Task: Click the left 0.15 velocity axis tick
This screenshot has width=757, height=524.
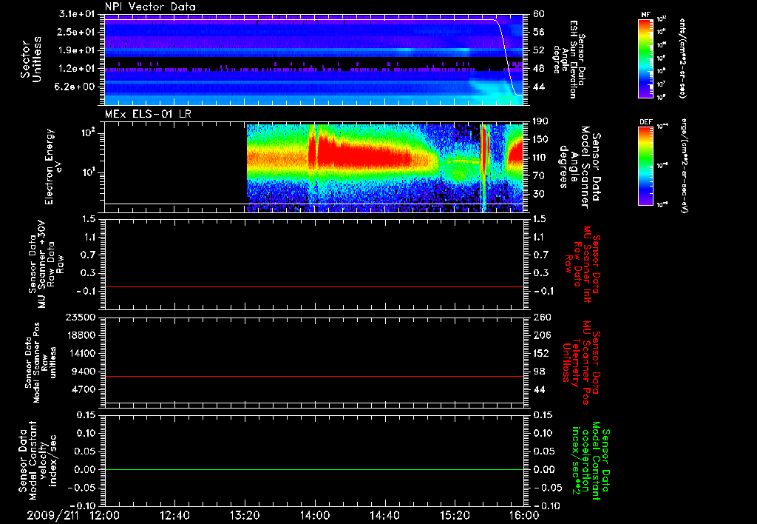Action: tap(86, 414)
